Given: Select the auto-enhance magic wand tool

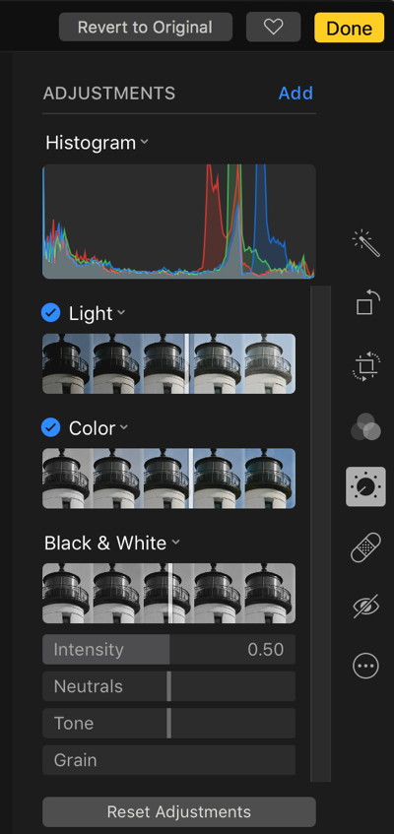Looking at the screenshot, I should click(x=365, y=243).
